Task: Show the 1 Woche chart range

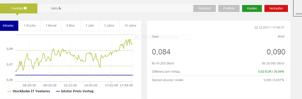Action: [x=30, y=26]
